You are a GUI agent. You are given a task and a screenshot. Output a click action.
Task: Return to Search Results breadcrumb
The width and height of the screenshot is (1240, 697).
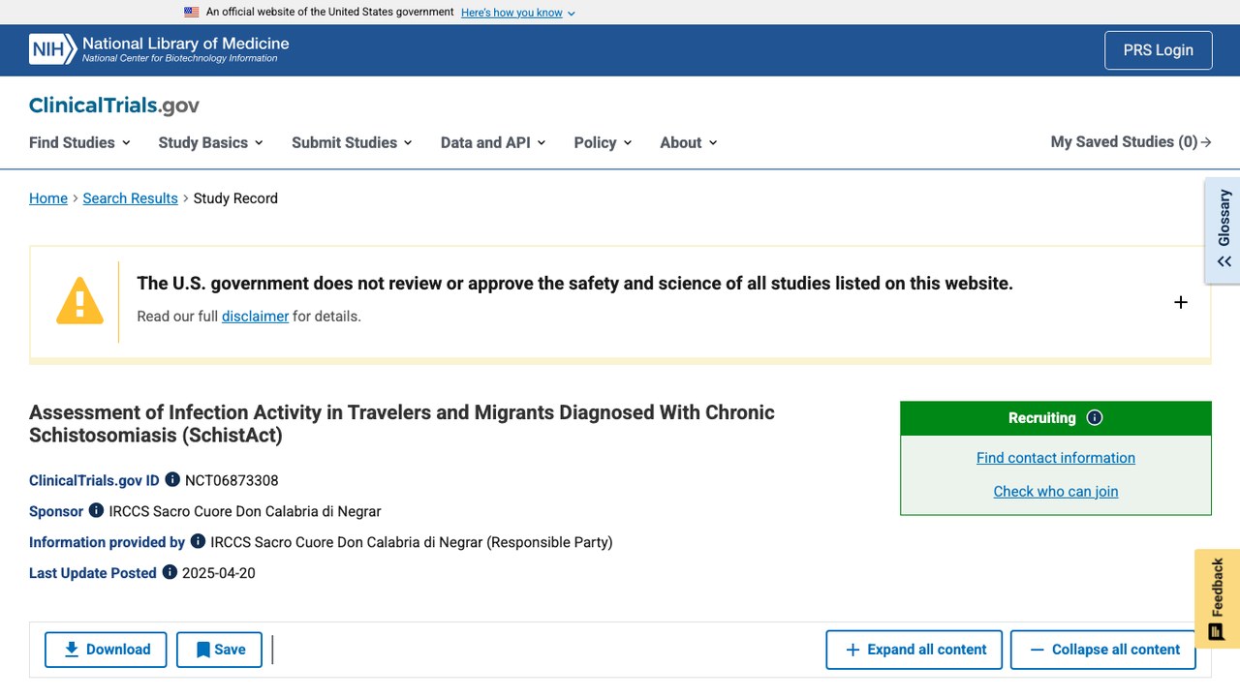(131, 198)
